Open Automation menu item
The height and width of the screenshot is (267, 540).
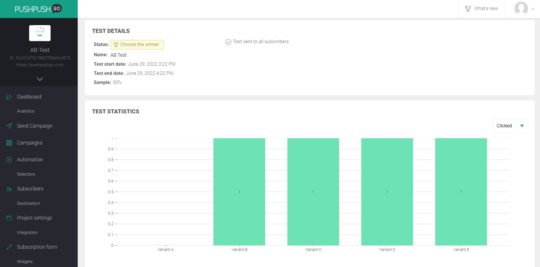coord(30,160)
